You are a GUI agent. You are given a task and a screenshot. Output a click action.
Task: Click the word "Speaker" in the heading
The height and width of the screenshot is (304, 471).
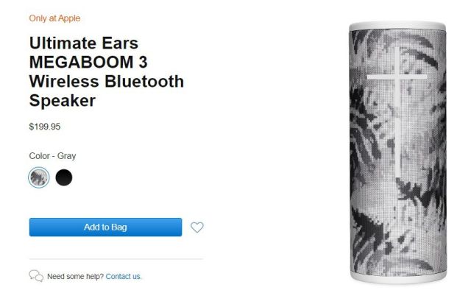[x=63, y=101]
